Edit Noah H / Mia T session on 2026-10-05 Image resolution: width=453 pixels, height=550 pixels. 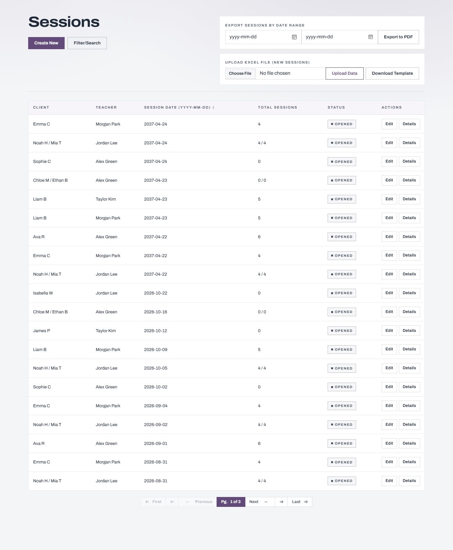coord(389,368)
